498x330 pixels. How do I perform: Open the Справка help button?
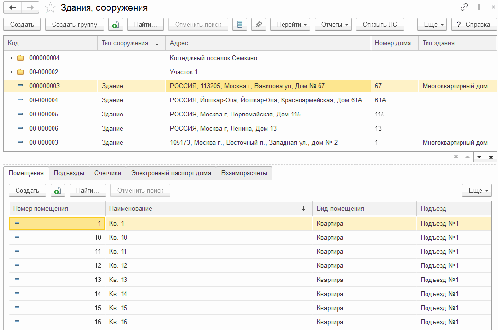coord(474,24)
